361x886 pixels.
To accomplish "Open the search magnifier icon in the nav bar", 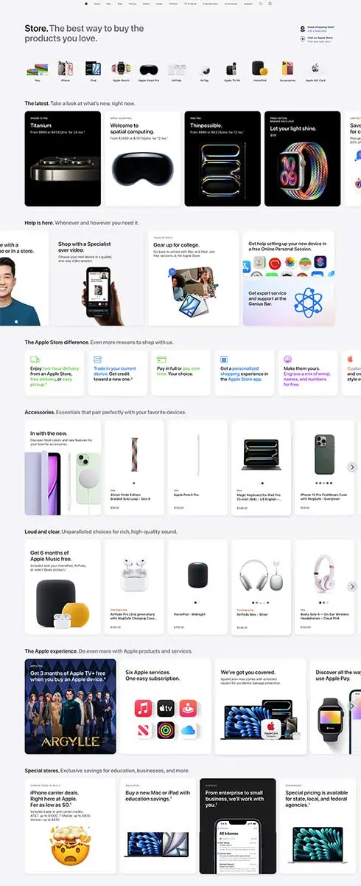I will tap(260, 4).
